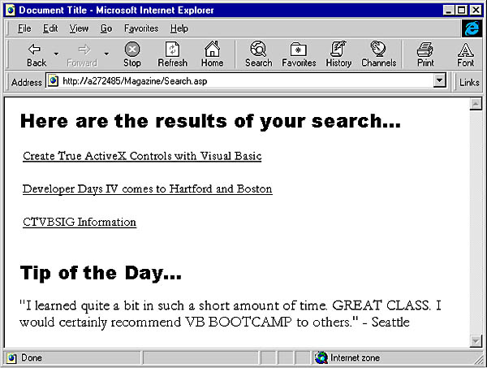Image resolution: width=487 pixels, height=368 pixels.
Task: Open the Favorites menu
Action: click(141, 28)
